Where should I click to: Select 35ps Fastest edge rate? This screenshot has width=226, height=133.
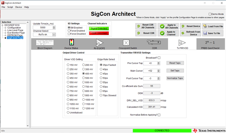[101, 65]
